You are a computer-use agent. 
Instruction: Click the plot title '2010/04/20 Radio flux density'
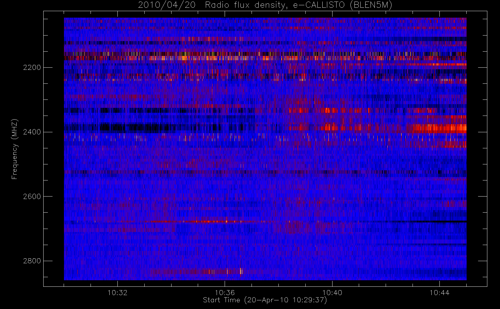(265, 5)
